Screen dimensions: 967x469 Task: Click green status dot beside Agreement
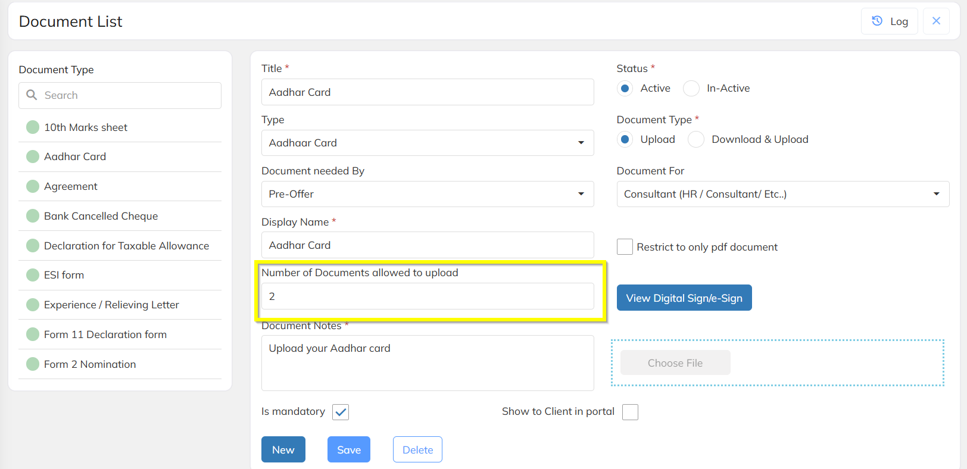(x=33, y=186)
